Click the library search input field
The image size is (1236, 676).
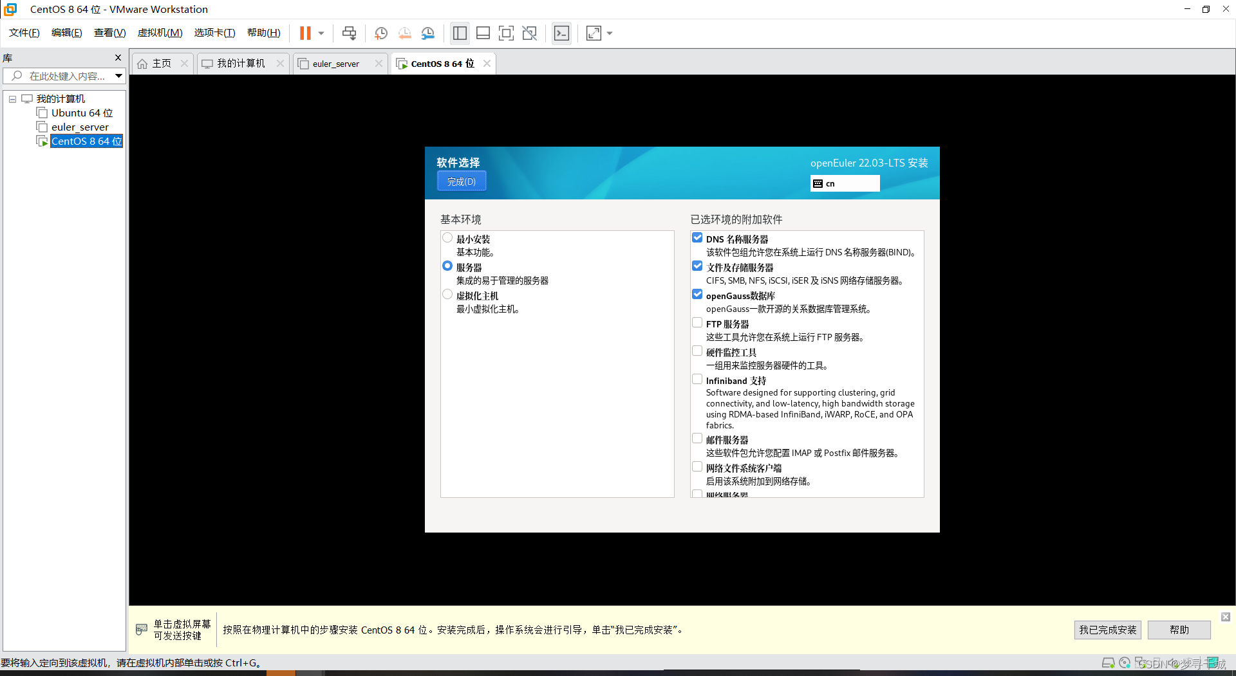59,76
